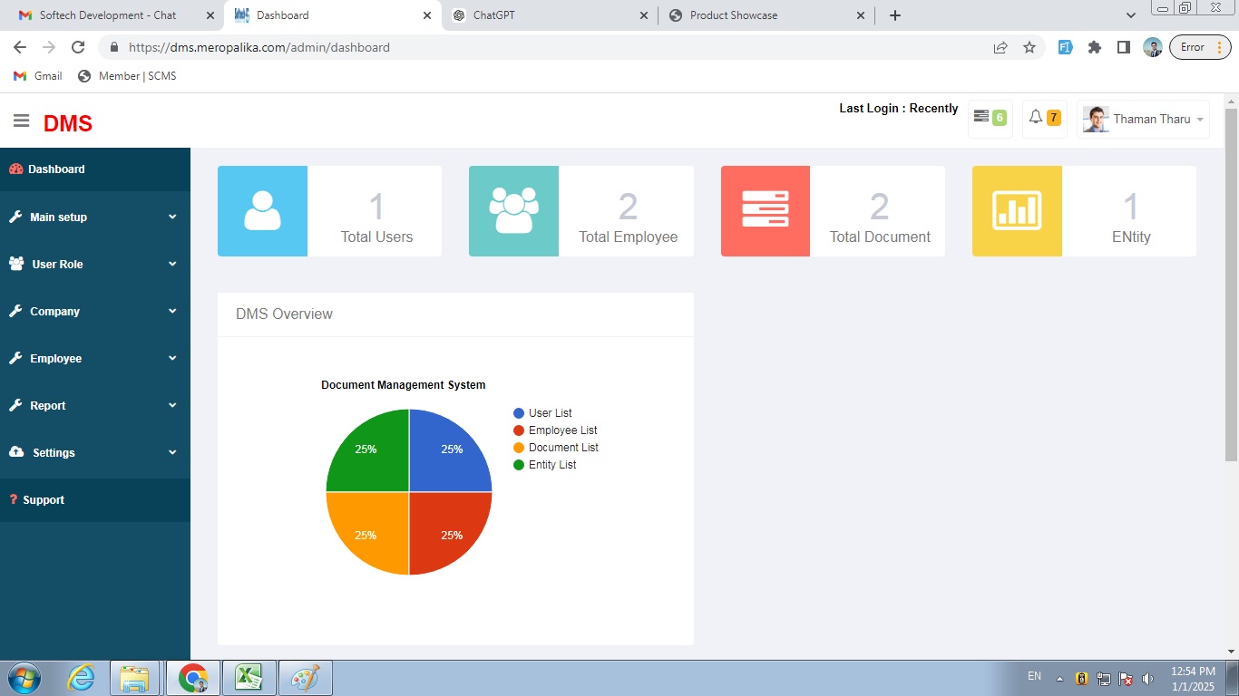Screen dimensions: 1239x696
Task: Click the teal Total Employee group icon
Action: click(513, 211)
